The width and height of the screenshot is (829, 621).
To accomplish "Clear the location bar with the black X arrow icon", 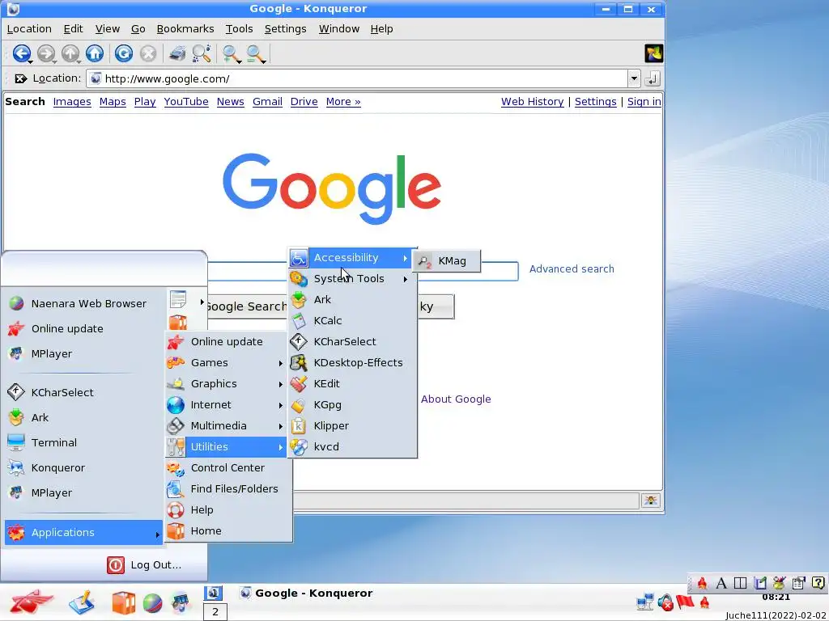I will click(x=20, y=78).
